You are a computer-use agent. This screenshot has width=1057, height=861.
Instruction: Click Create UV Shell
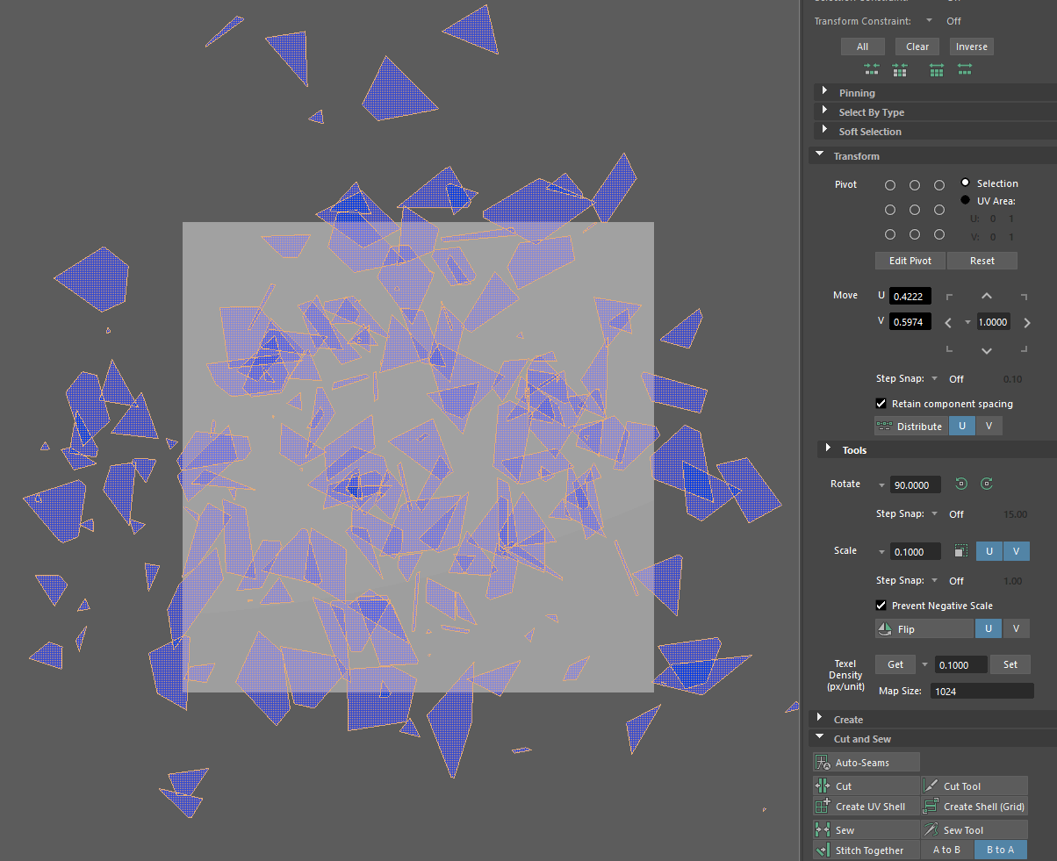(866, 807)
